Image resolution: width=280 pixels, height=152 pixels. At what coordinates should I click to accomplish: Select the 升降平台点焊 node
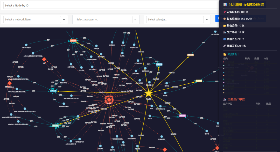point(134,45)
